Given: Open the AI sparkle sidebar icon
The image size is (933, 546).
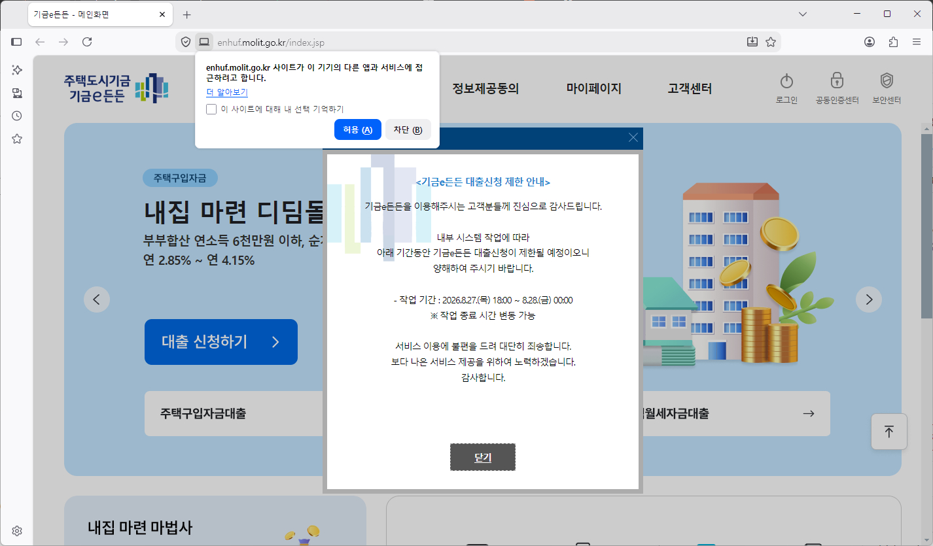Looking at the screenshot, I should (x=17, y=69).
